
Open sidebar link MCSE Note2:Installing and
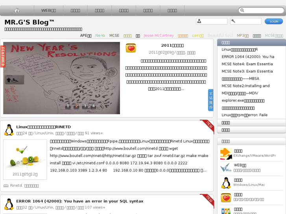tap(245, 86)
